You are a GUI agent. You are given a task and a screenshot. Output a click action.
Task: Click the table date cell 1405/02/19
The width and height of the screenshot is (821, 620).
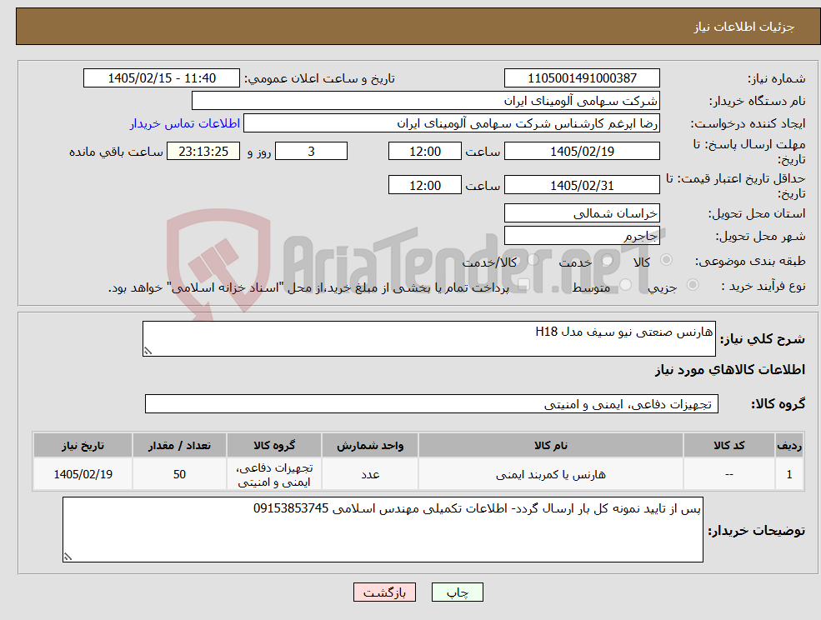83,474
